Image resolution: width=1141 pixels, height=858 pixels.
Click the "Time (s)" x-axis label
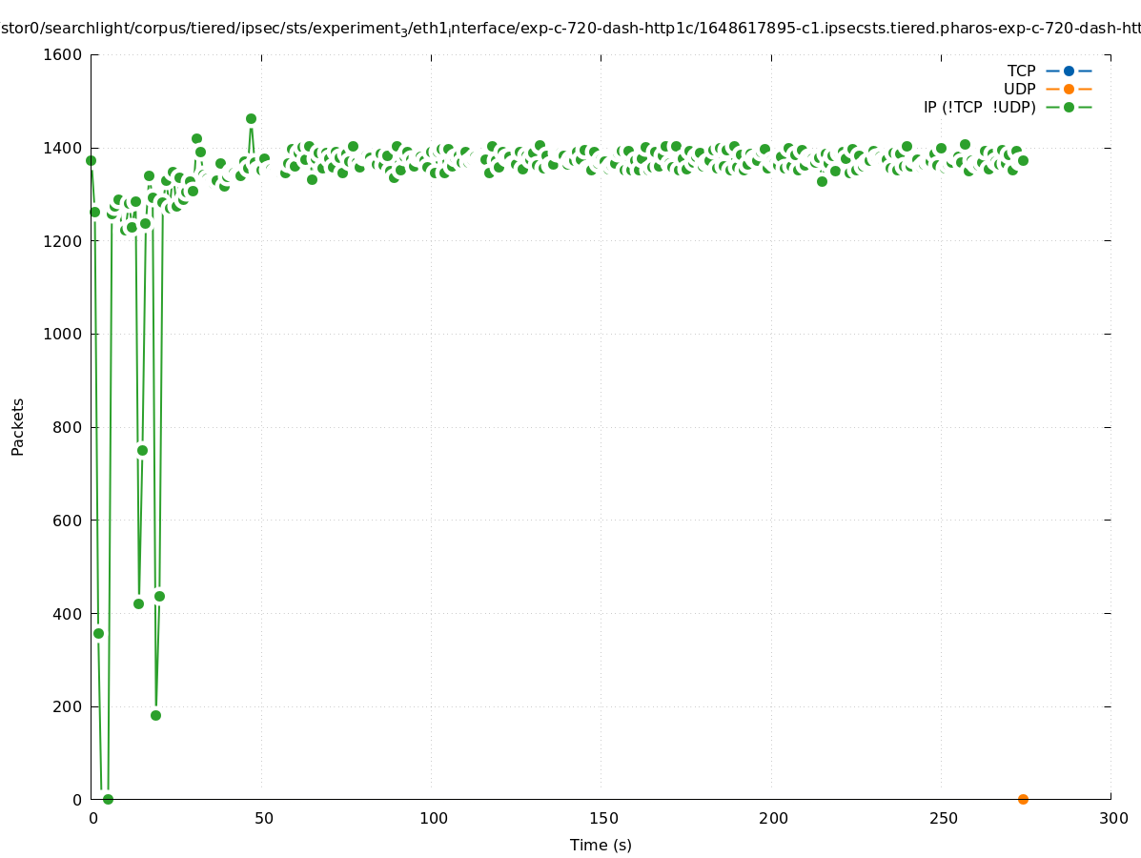point(601,845)
